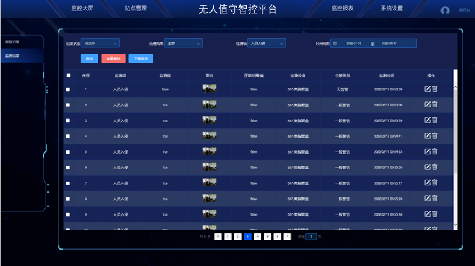Image resolution: width=475 pixels, height=266 pixels.
Task: Click the table's vertical scrollbar down arrow
Action: (x=455, y=224)
